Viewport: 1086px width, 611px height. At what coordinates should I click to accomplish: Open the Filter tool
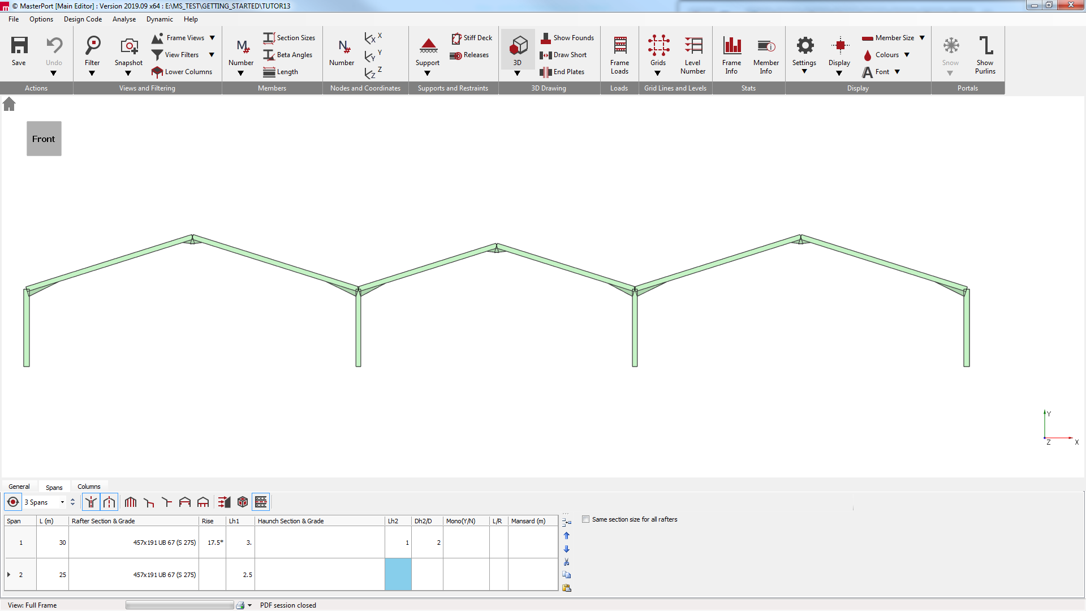click(x=92, y=46)
